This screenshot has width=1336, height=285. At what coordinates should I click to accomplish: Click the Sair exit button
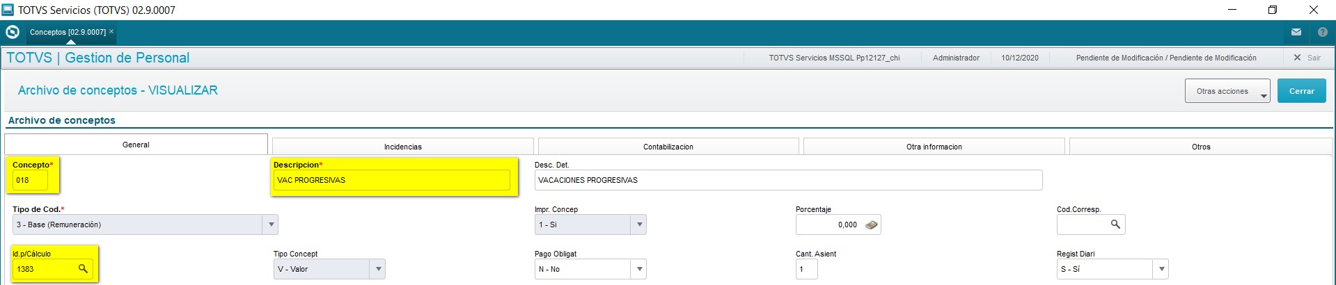1307,58
